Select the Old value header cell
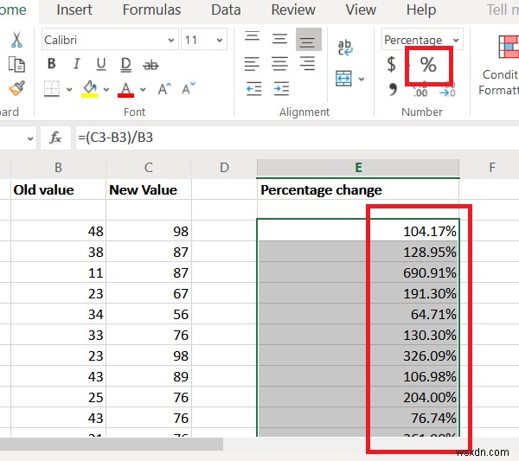The image size is (519, 461). 58,189
